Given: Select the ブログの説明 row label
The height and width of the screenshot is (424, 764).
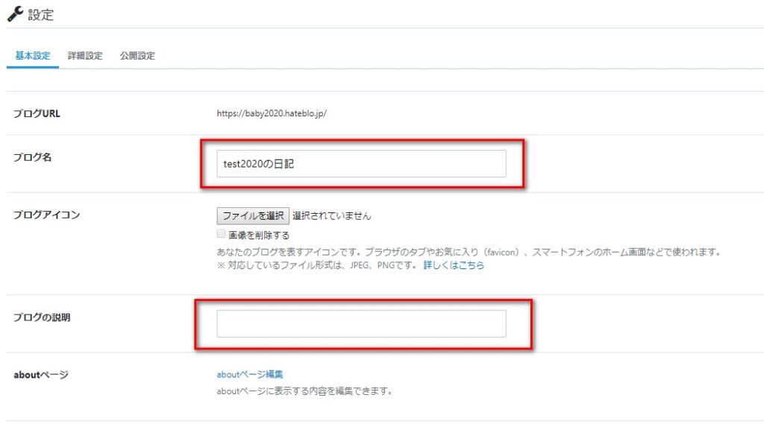Looking at the screenshot, I should pos(42,317).
